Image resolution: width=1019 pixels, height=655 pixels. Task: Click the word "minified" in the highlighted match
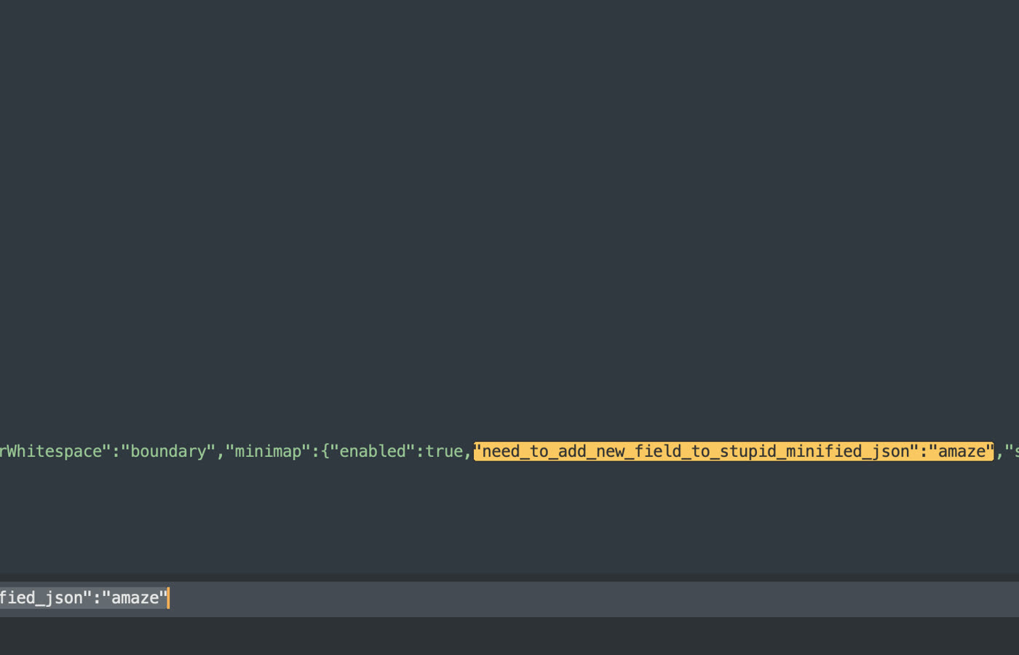tap(824, 452)
